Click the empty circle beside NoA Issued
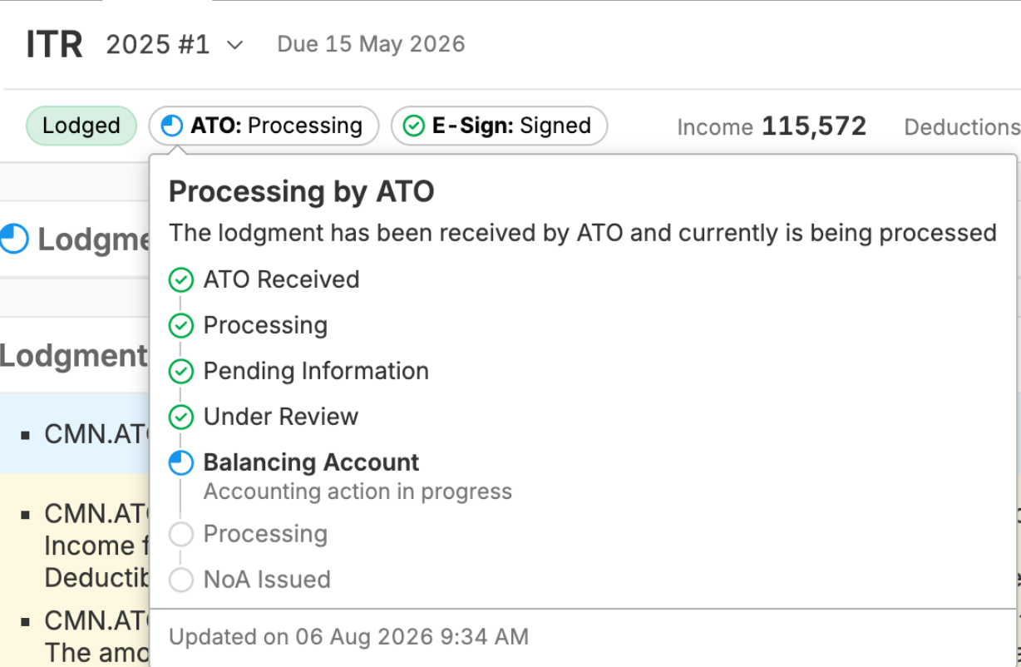 click(x=181, y=580)
